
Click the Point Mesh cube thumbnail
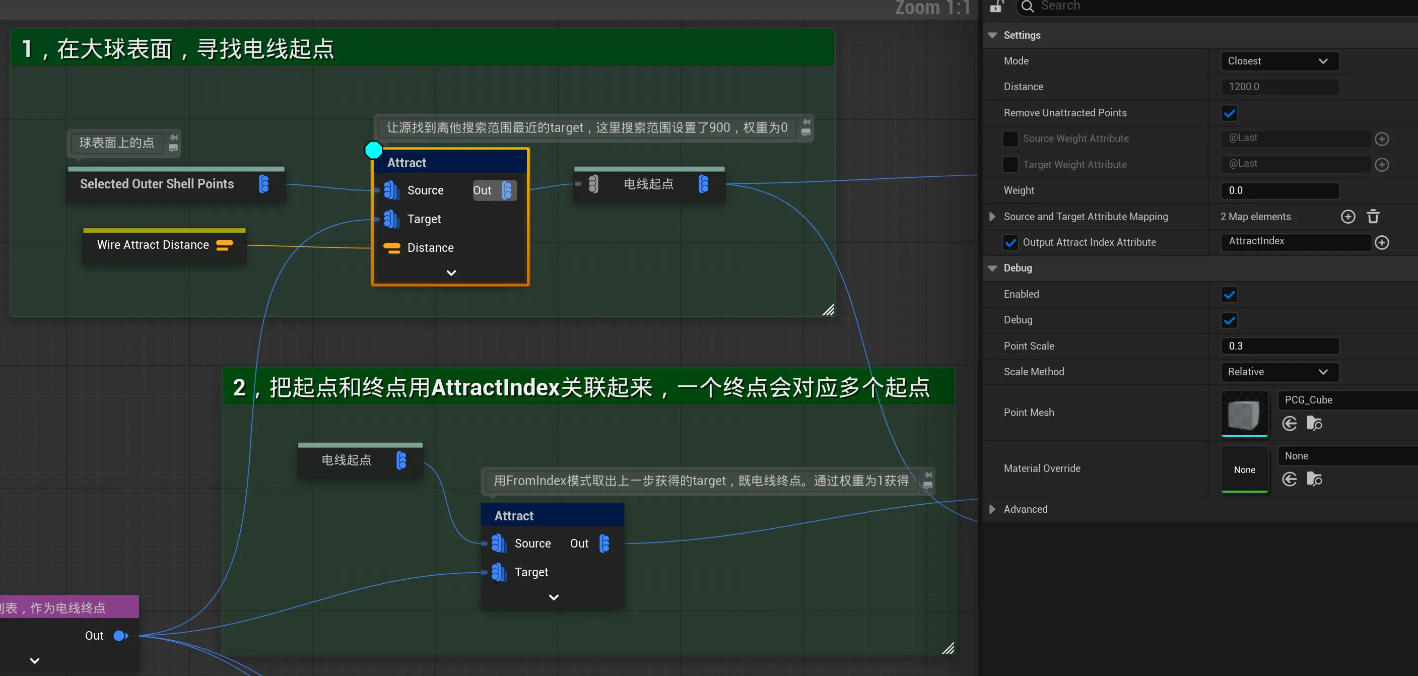pos(1244,414)
